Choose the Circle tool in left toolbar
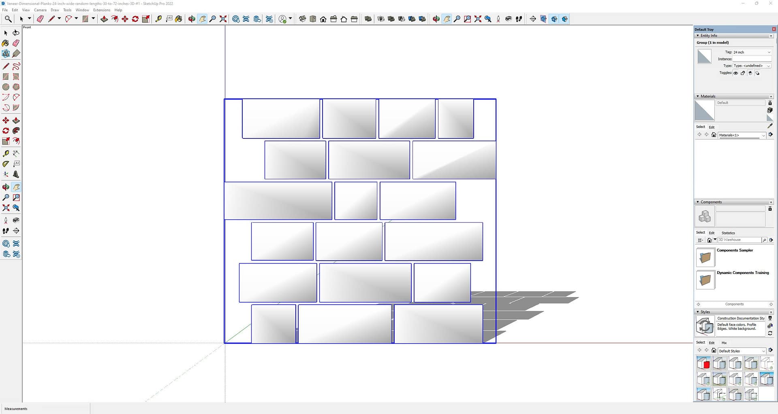The image size is (778, 414). click(x=6, y=87)
